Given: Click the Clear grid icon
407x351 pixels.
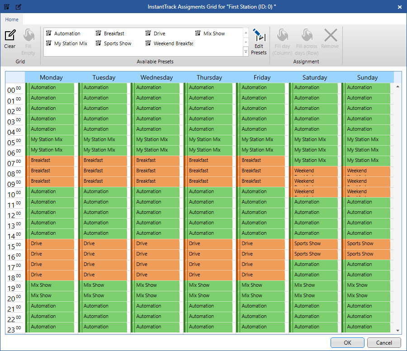Looking at the screenshot, I should point(10,36).
